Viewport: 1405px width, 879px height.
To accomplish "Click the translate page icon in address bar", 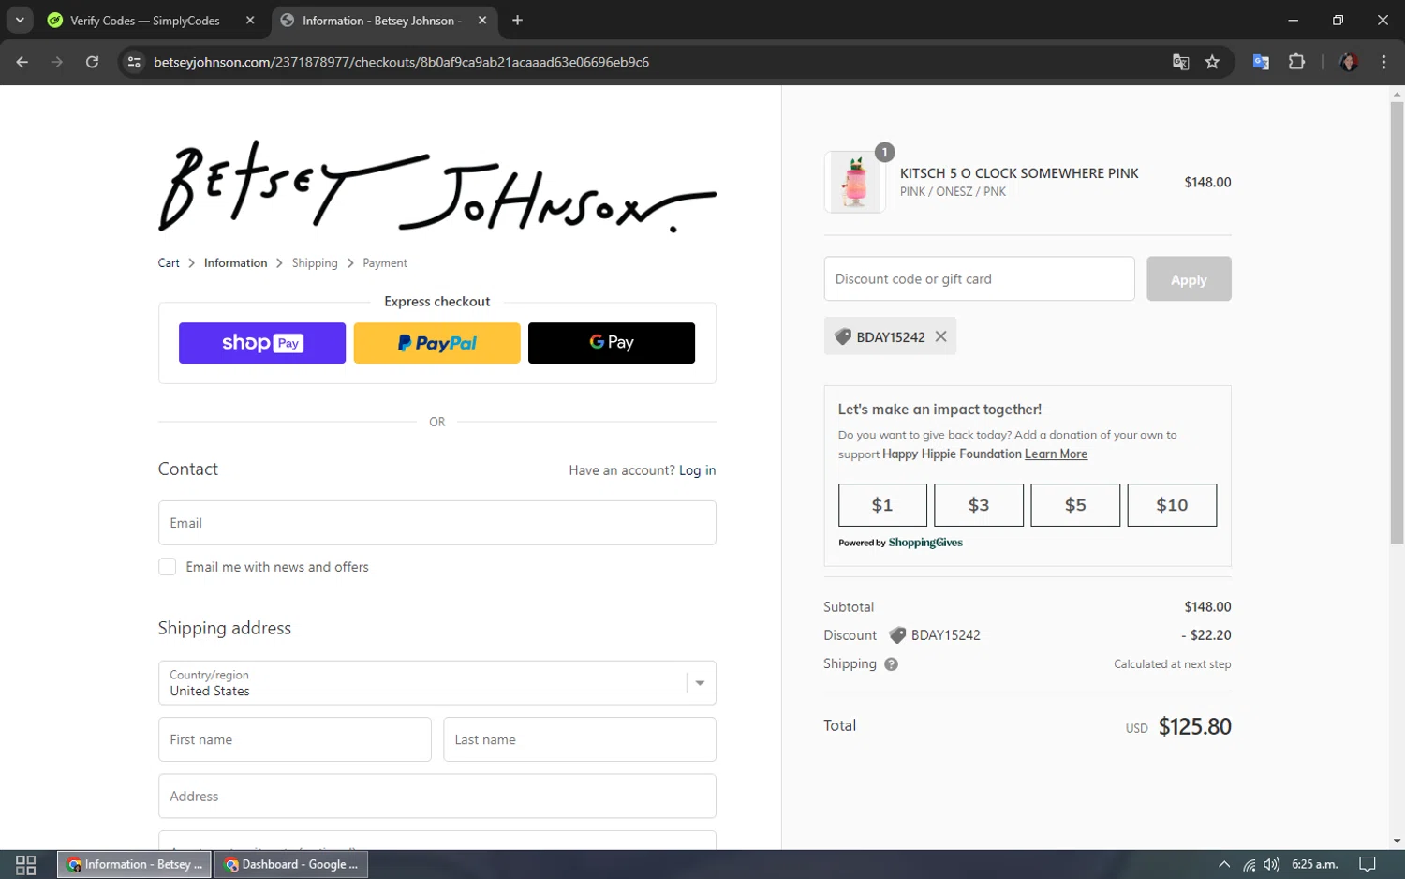I will coord(1180,62).
